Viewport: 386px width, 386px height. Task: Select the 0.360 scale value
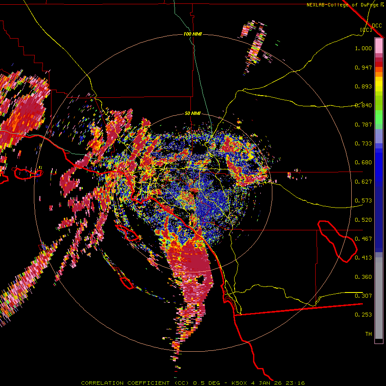point(363,277)
